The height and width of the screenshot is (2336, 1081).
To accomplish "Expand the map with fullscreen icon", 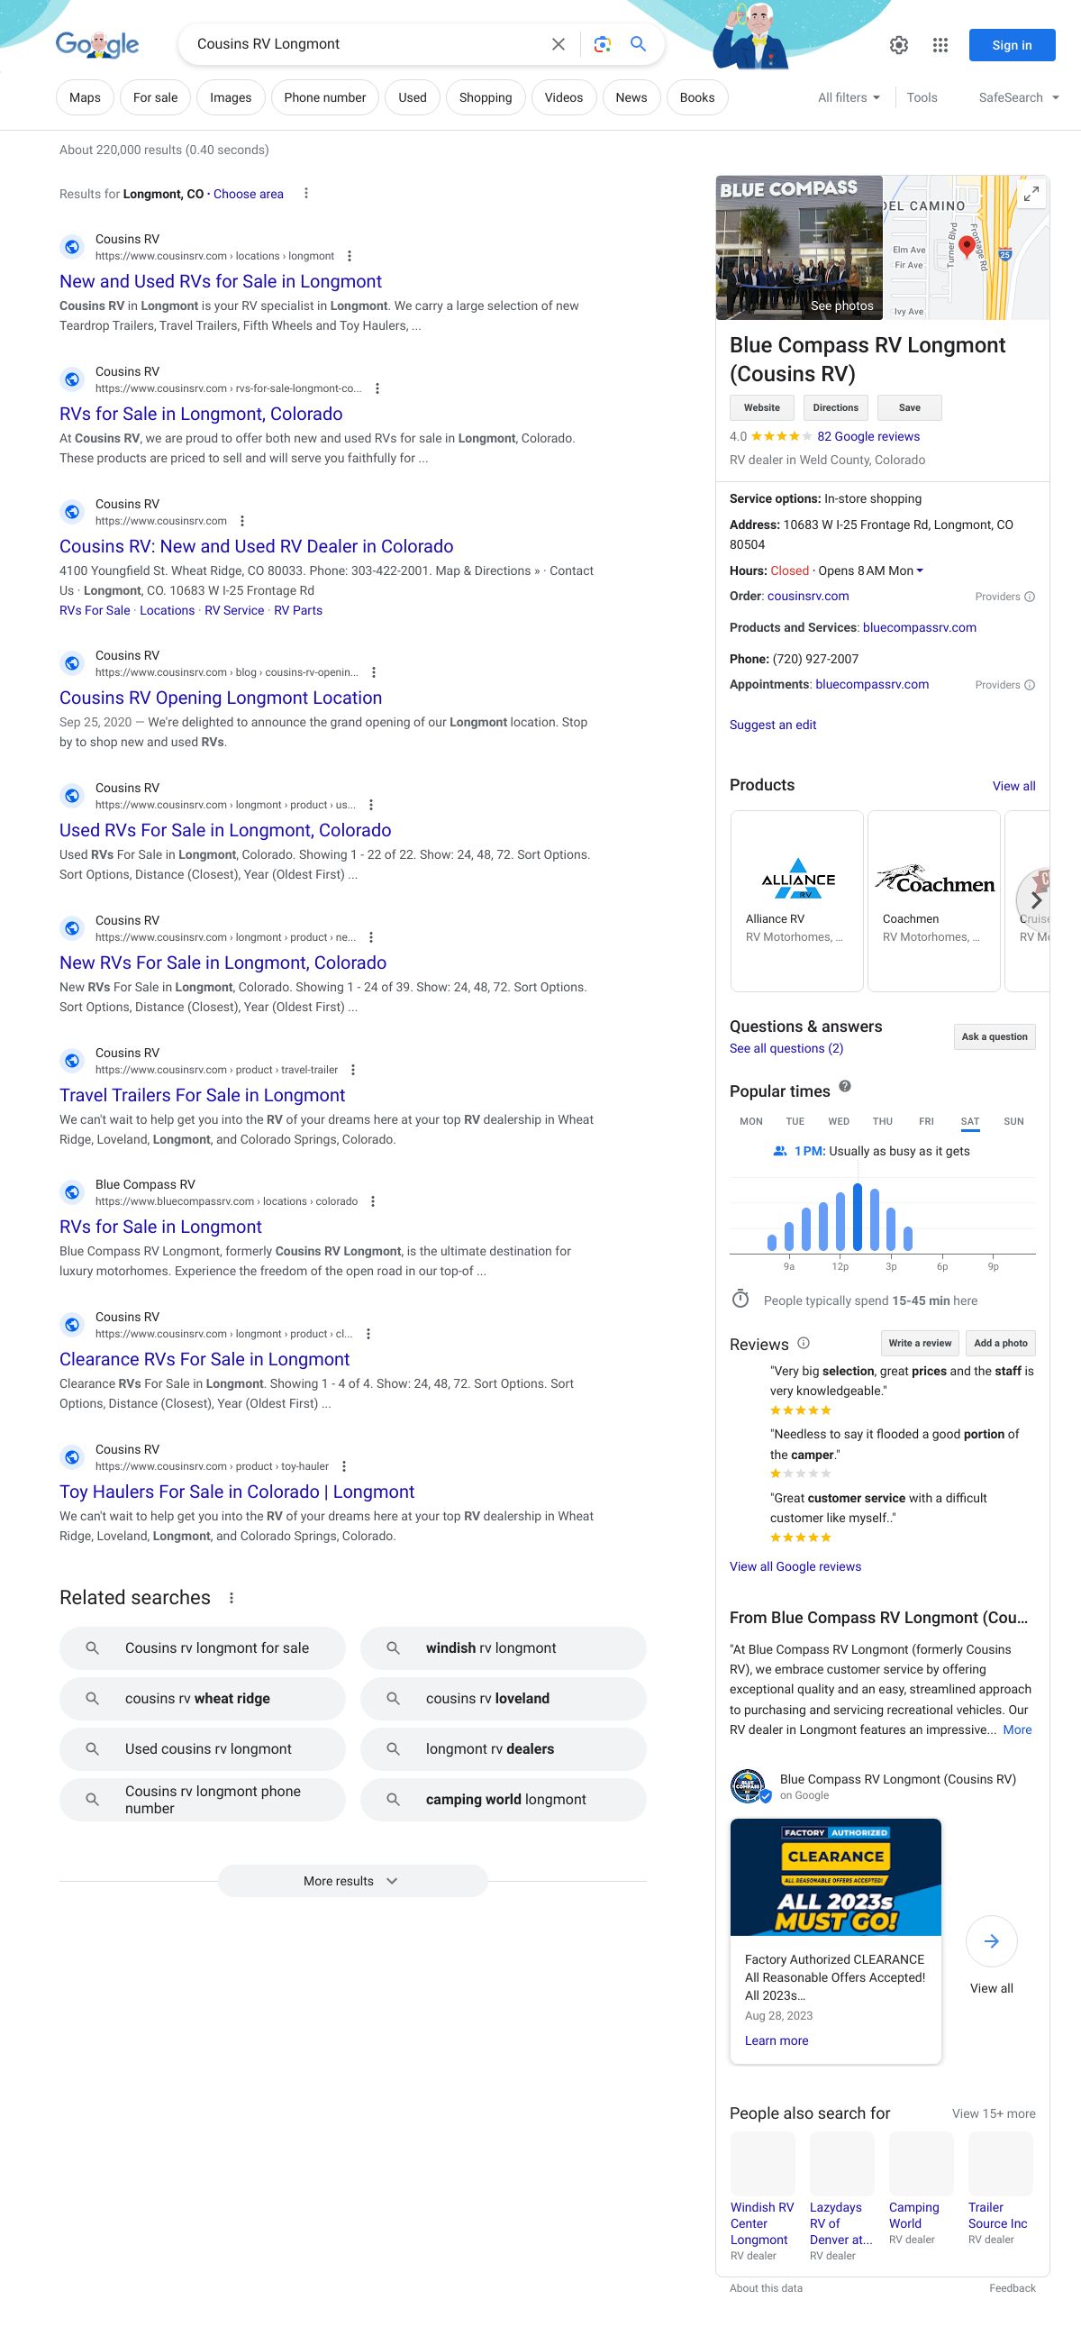I will point(1031,194).
